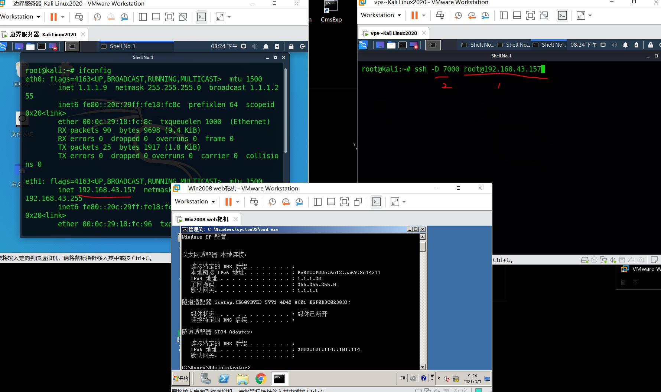661x392 pixels.
Task: Pause the 边界服务器 Kali VM
Action: [x=53, y=17]
